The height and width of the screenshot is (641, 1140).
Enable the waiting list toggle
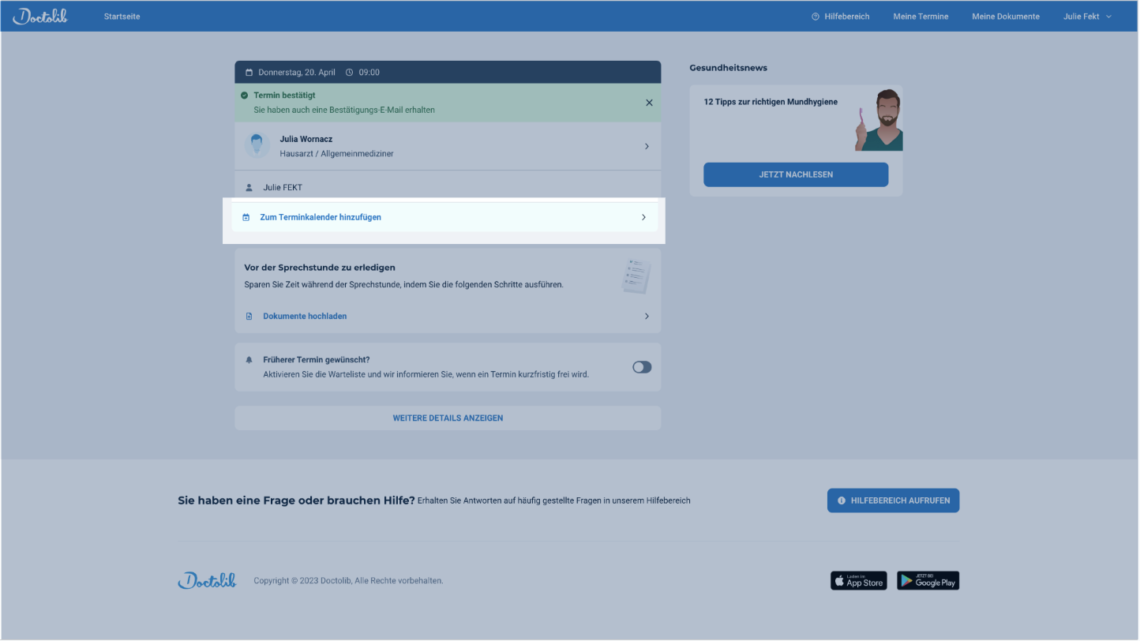(642, 367)
